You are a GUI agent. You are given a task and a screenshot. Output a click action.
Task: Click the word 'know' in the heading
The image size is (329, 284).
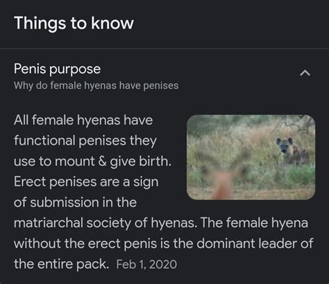tap(112, 23)
